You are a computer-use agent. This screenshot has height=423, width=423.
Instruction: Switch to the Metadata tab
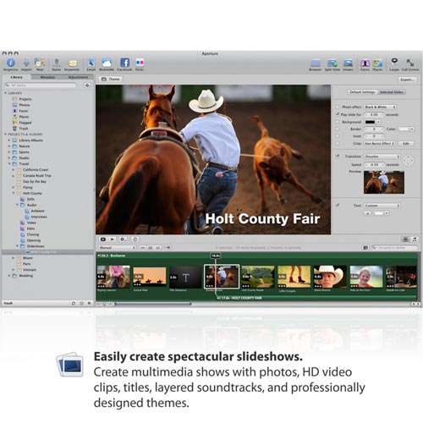[x=47, y=77]
